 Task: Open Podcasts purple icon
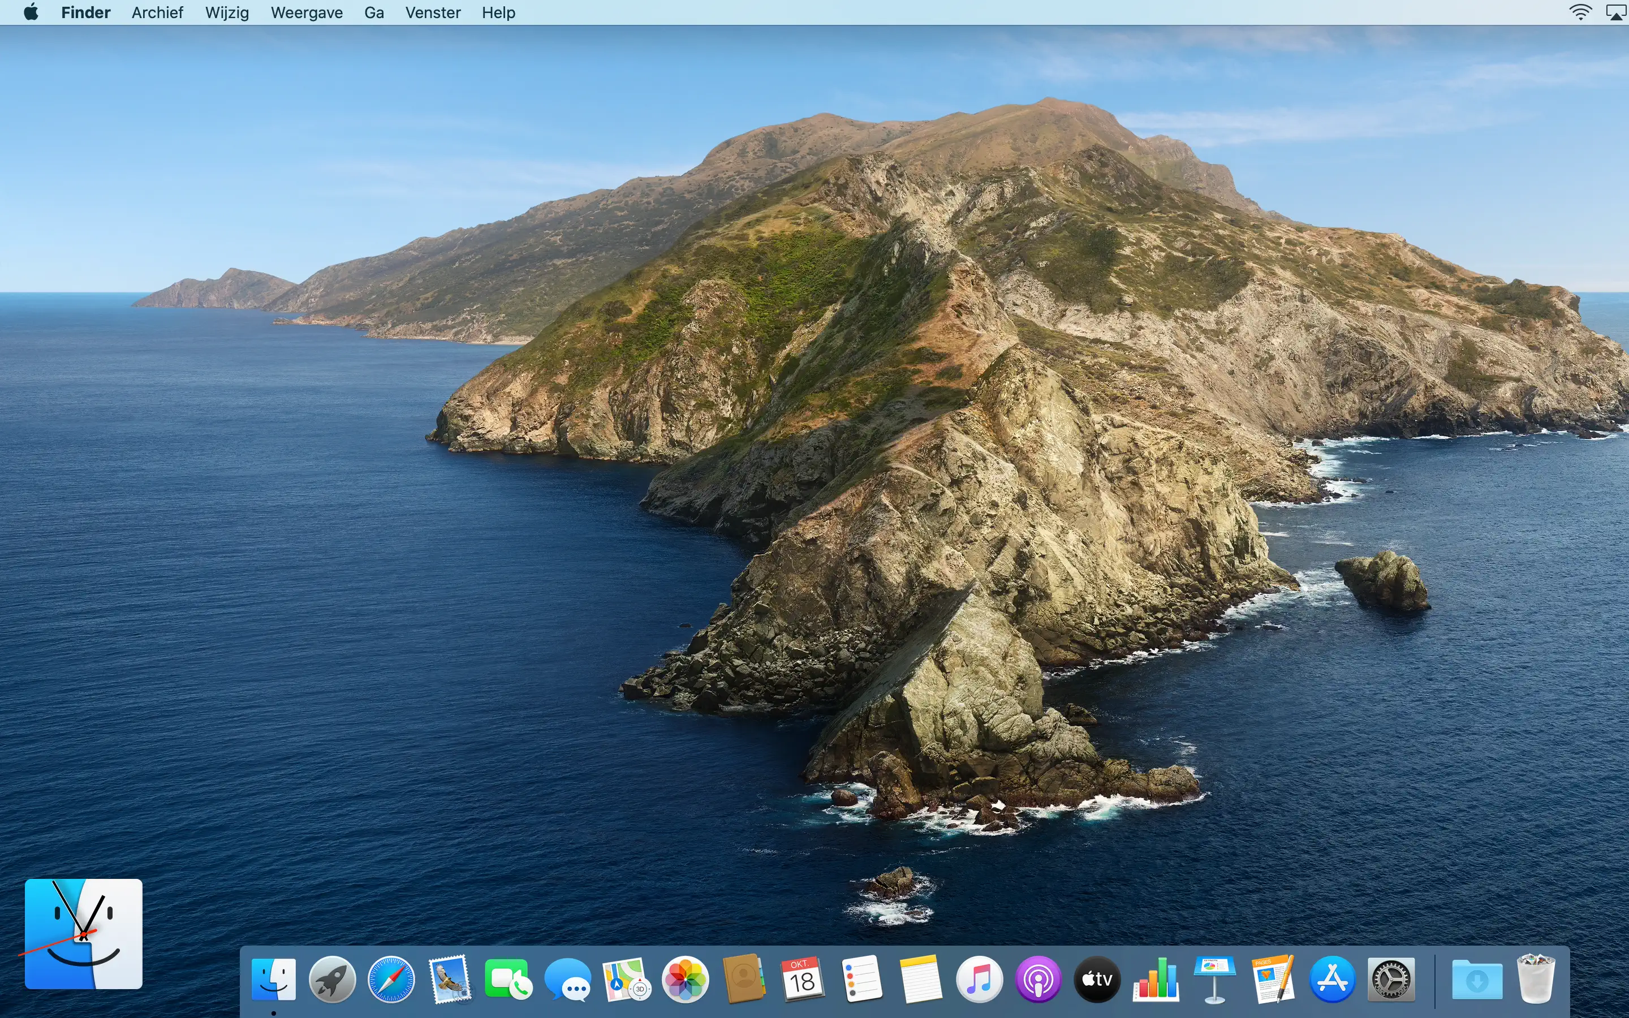(1038, 979)
